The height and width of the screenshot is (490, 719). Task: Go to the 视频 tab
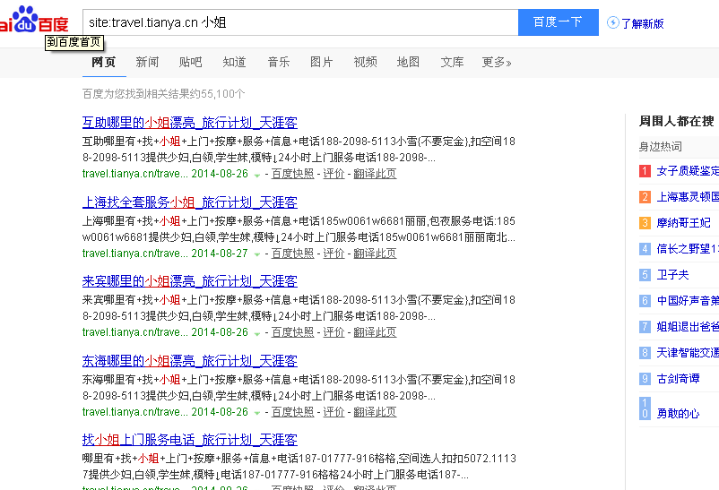[x=366, y=62]
